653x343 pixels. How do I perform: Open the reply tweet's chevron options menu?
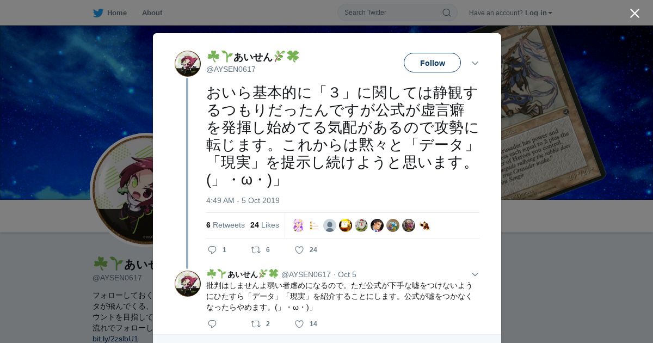475,274
